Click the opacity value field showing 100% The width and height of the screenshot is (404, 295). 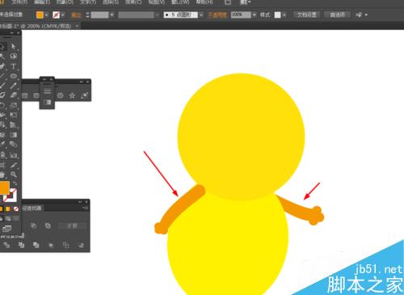pos(241,15)
